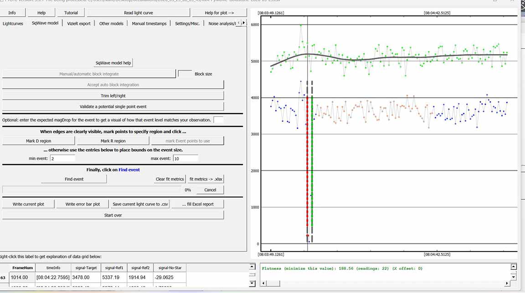The height and width of the screenshot is (293, 525).
Task: Open the VizieR export tab
Action: pos(79,23)
